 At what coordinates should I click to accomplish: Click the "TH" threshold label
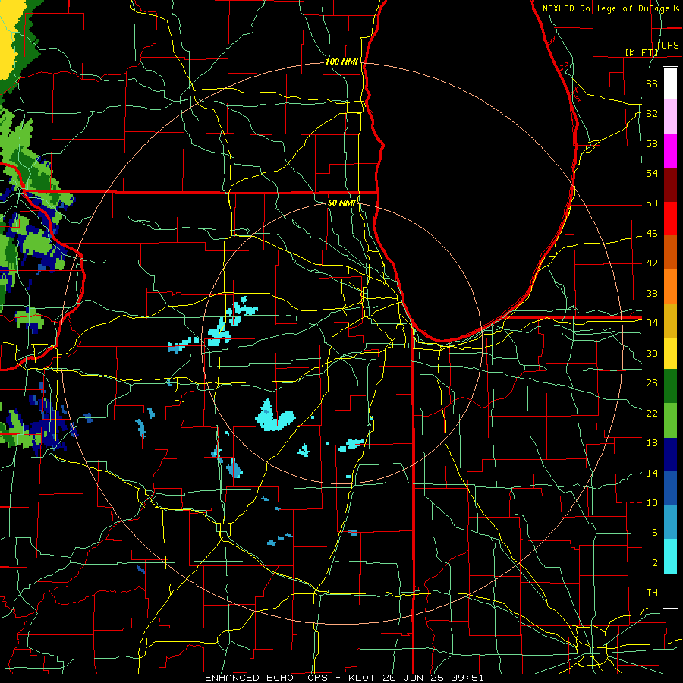[652, 593]
